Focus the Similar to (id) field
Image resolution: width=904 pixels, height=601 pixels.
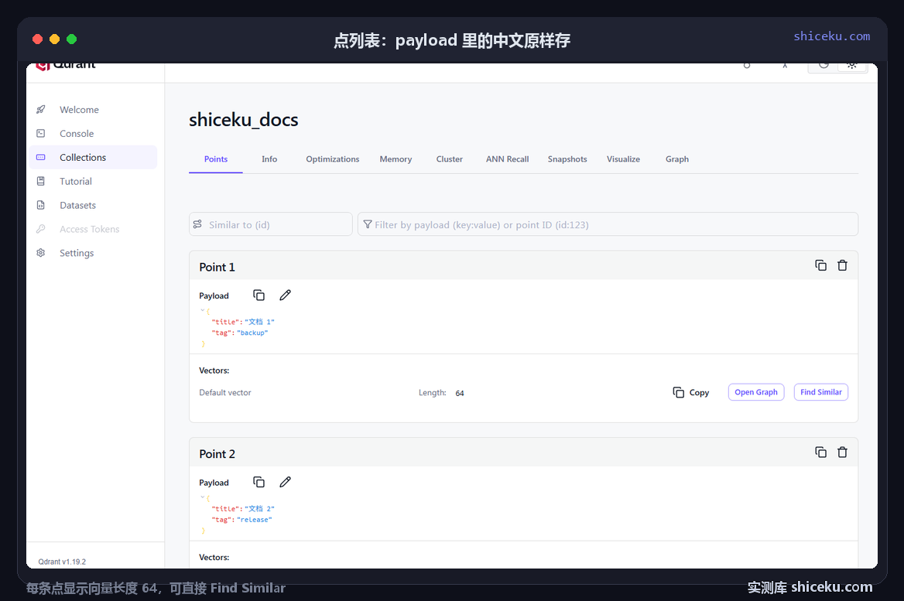point(270,224)
